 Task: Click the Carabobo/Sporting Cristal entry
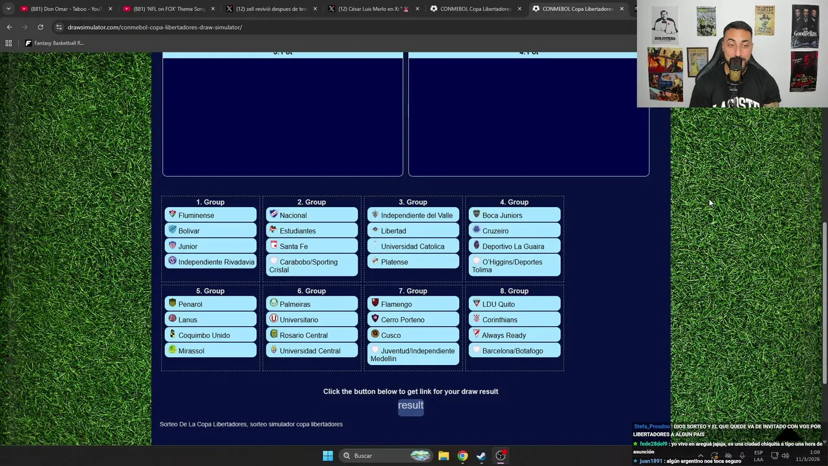click(312, 265)
